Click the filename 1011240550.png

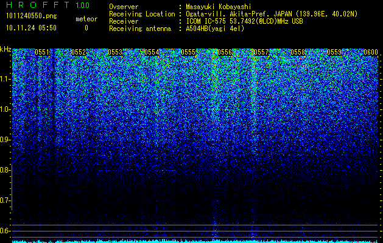(32, 16)
